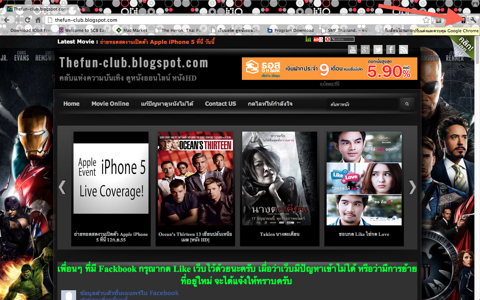Open the 'Program Download' bookmark
This screenshot has height=300, width=480.
(x=290, y=30)
